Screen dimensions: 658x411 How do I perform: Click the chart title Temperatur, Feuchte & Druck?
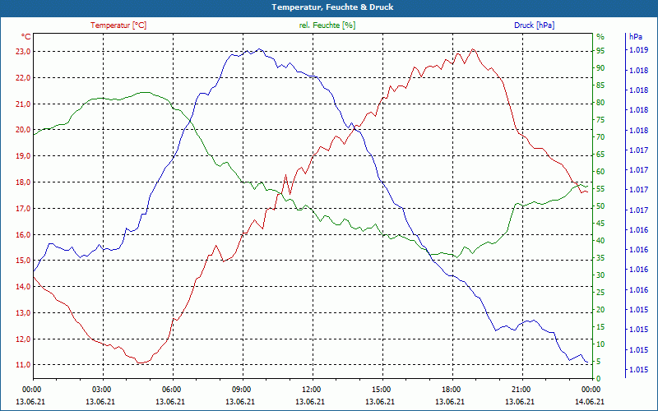pyautogui.click(x=332, y=7)
